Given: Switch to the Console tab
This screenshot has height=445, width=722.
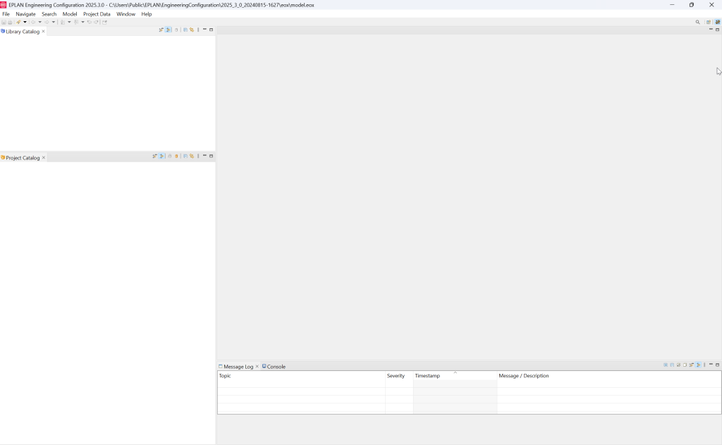Looking at the screenshot, I should (274, 367).
